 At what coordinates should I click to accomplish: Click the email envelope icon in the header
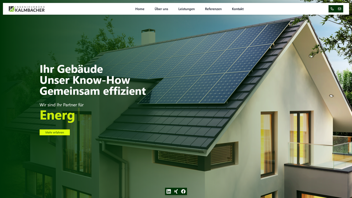click(x=340, y=9)
